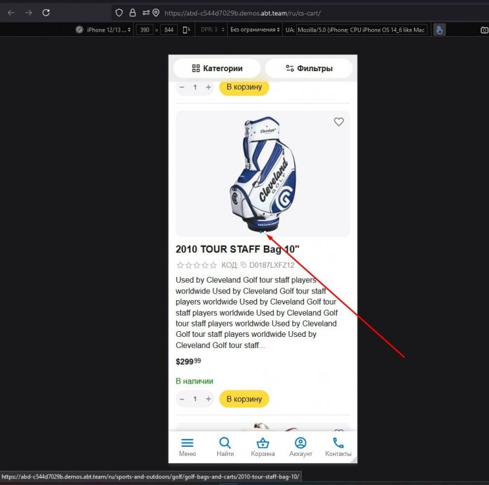Viewport: 489px width, 485px height.
Task: Reload the page with the refresh icon
Action: click(46, 13)
